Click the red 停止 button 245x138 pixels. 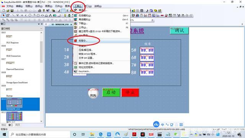coord(130,92)
